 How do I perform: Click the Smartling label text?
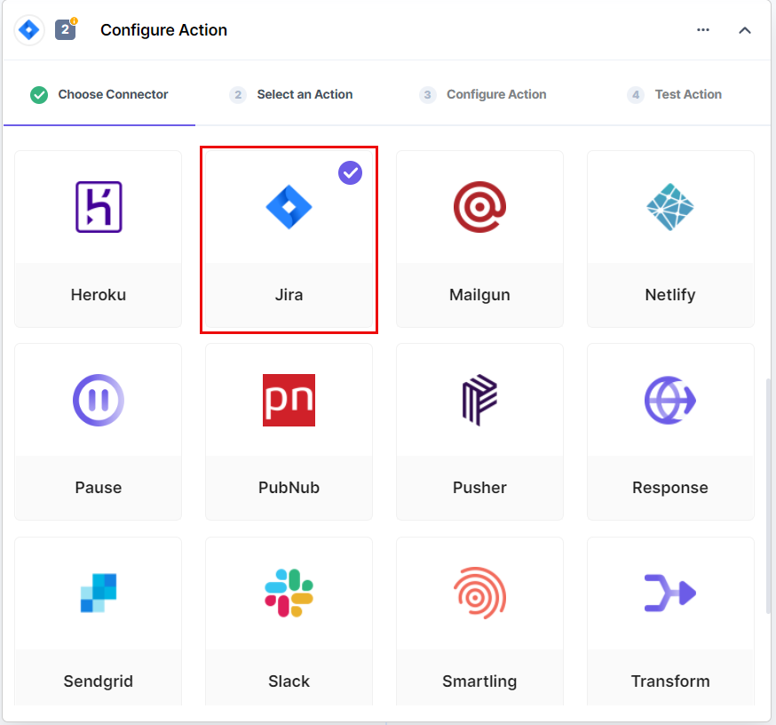[479, 681]
